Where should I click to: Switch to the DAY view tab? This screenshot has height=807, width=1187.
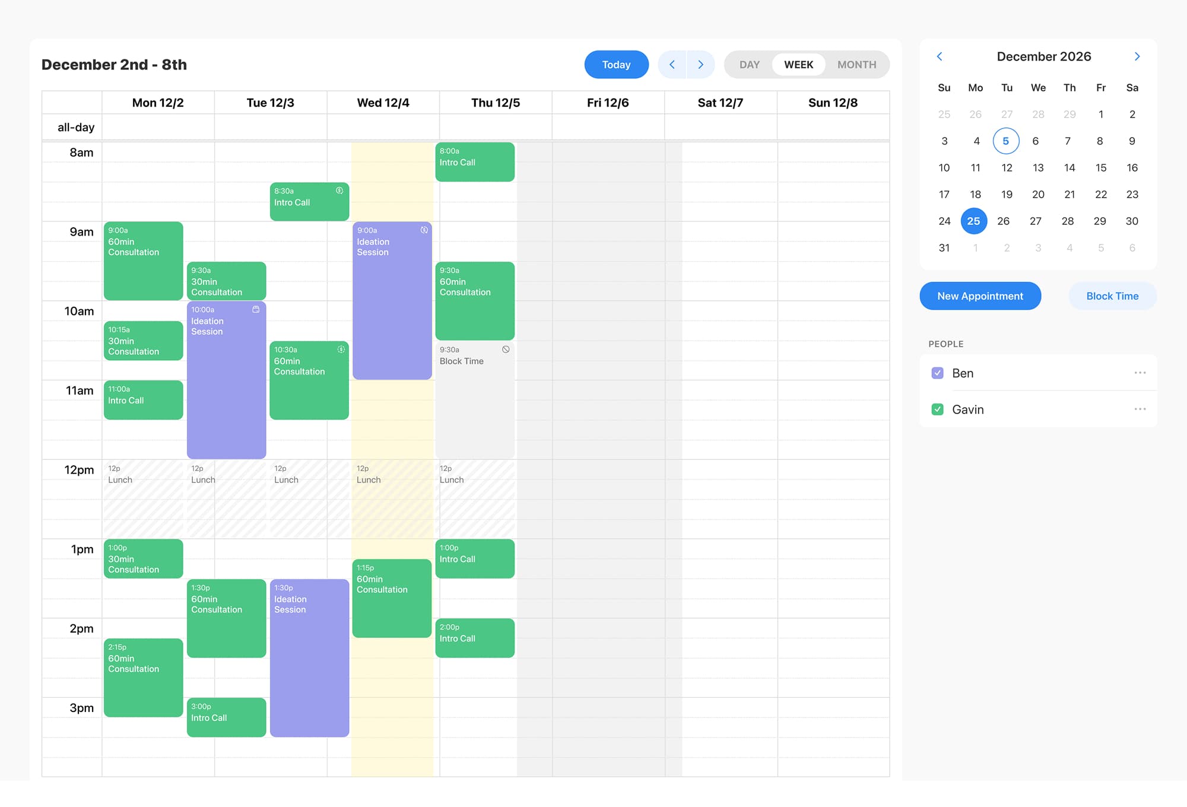750,64
